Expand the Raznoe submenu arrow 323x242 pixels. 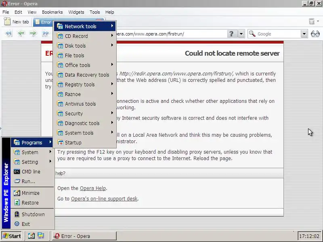point(112,94)
